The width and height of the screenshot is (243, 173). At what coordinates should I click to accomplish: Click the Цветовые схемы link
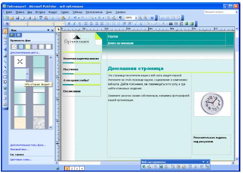tap(21, 159)
